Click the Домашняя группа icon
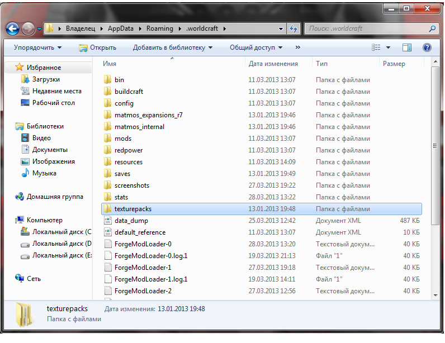This screenshot has width=445, height=343. coord(20,196)
